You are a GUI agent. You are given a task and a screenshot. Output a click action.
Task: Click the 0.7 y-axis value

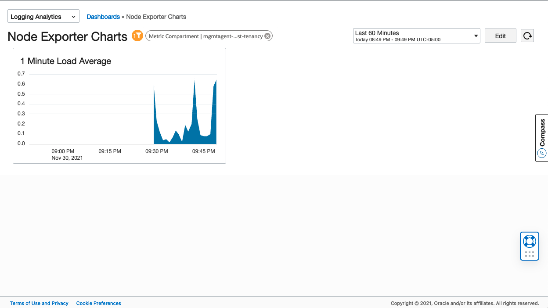point(21,74)
